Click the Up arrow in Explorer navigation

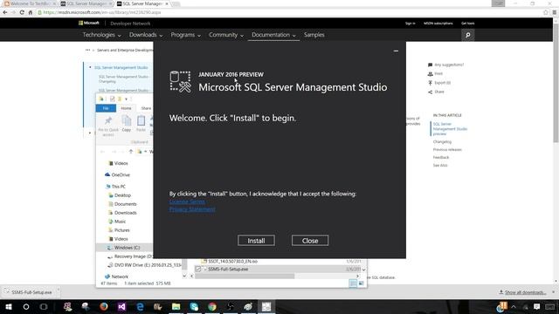click(x=131, y=152)
